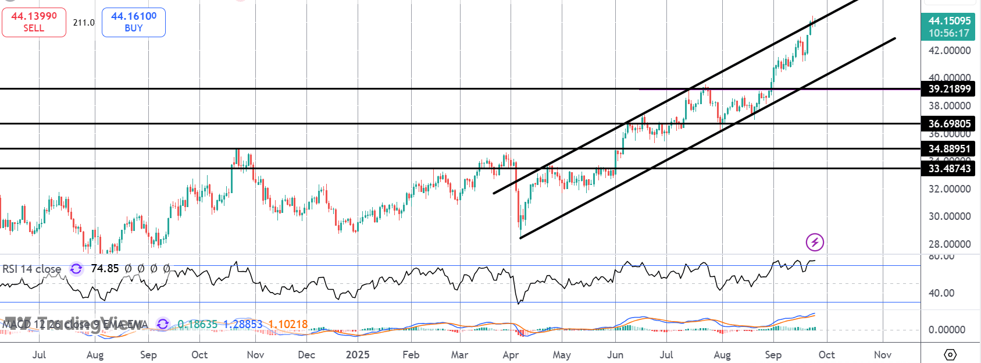Click the MACD signal value 1.10218
This screenshot has width=981, height=363.
pos(288,324)
